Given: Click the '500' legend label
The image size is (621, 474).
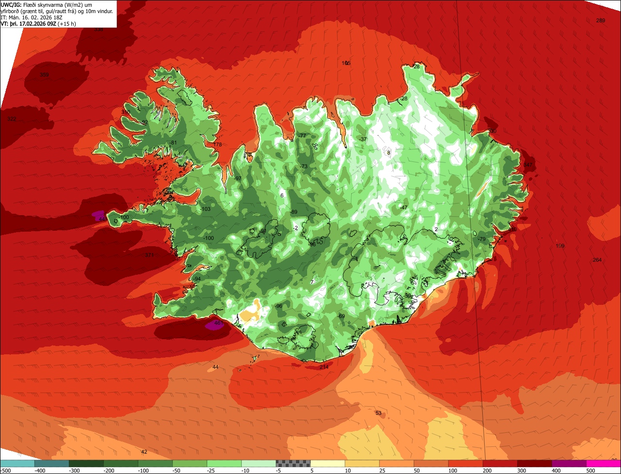Looking at the screenshot, I should (x=590, y=471).
